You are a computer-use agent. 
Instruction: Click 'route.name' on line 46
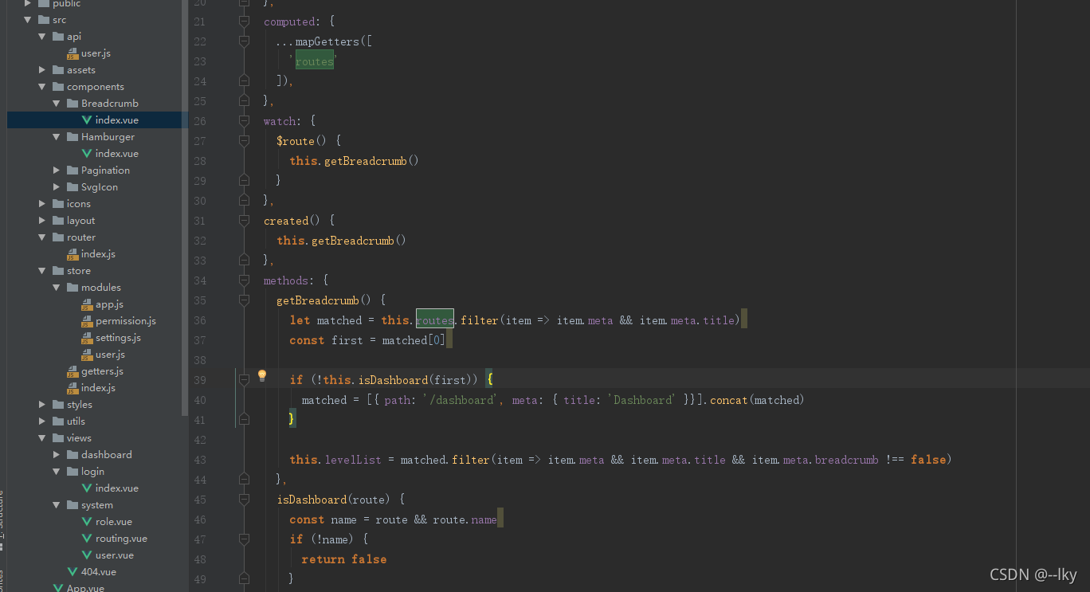pos(465,519)
